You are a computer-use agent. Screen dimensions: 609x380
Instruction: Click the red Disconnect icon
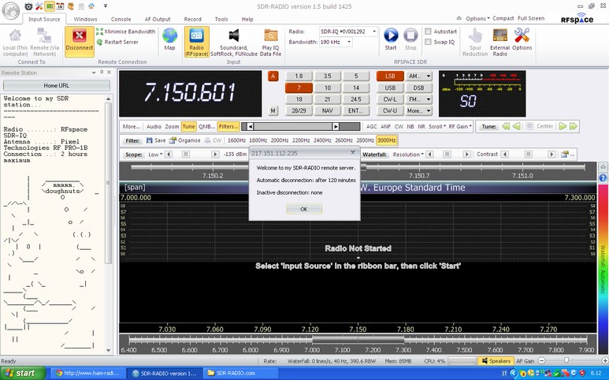(x=80, y=36)
